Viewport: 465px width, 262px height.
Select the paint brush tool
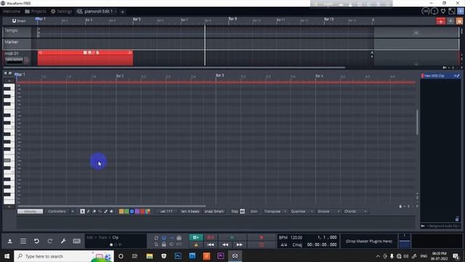coord(105,212)
